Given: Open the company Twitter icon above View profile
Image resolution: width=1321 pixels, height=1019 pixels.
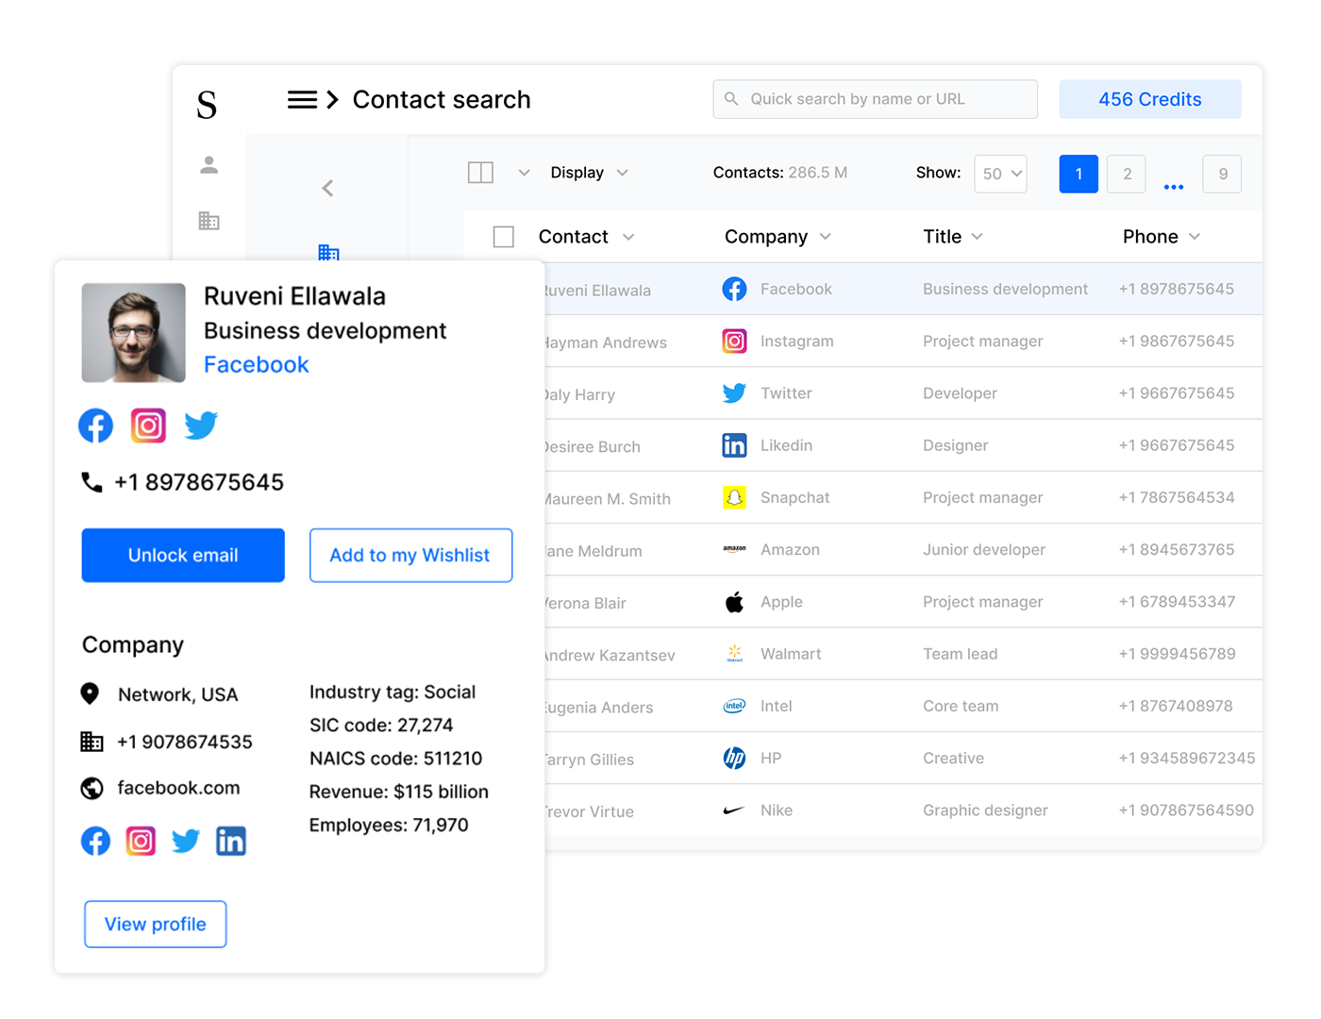Looking at the screenshot, I should click(x=186, y=841).
